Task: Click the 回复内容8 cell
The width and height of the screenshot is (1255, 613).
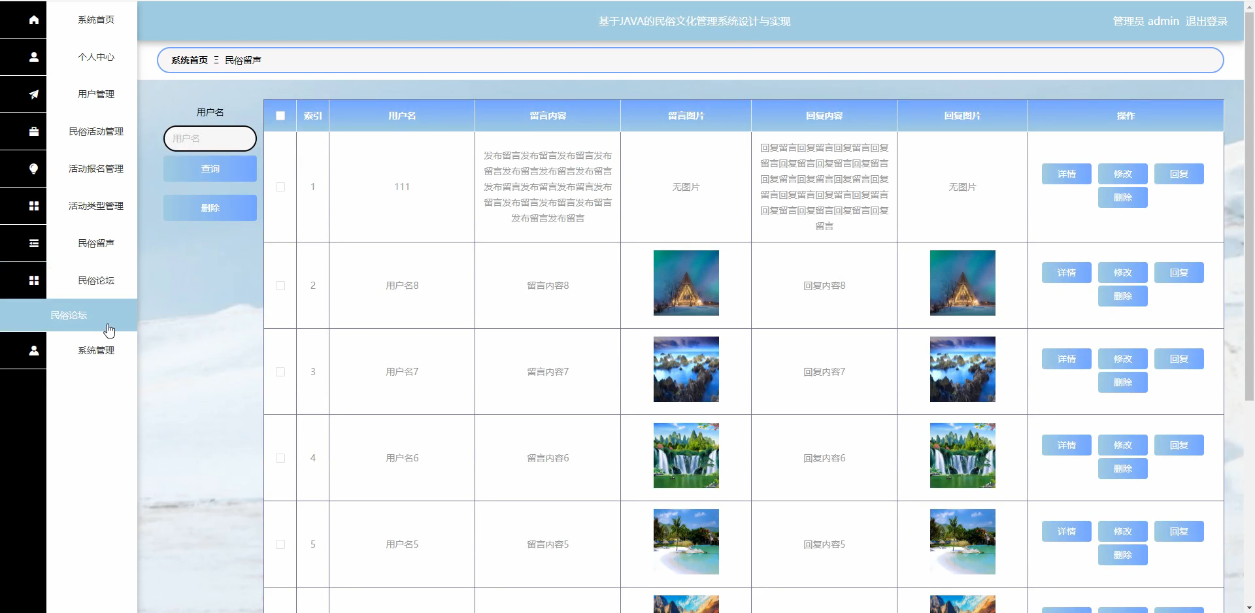Action: tap(824, 286)
